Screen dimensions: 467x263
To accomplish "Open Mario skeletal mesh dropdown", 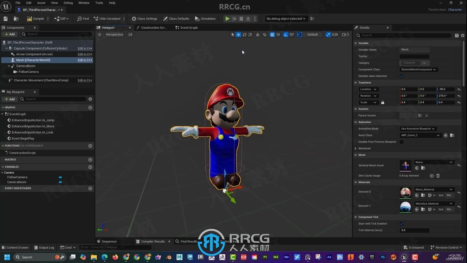I will click(434, 162).
